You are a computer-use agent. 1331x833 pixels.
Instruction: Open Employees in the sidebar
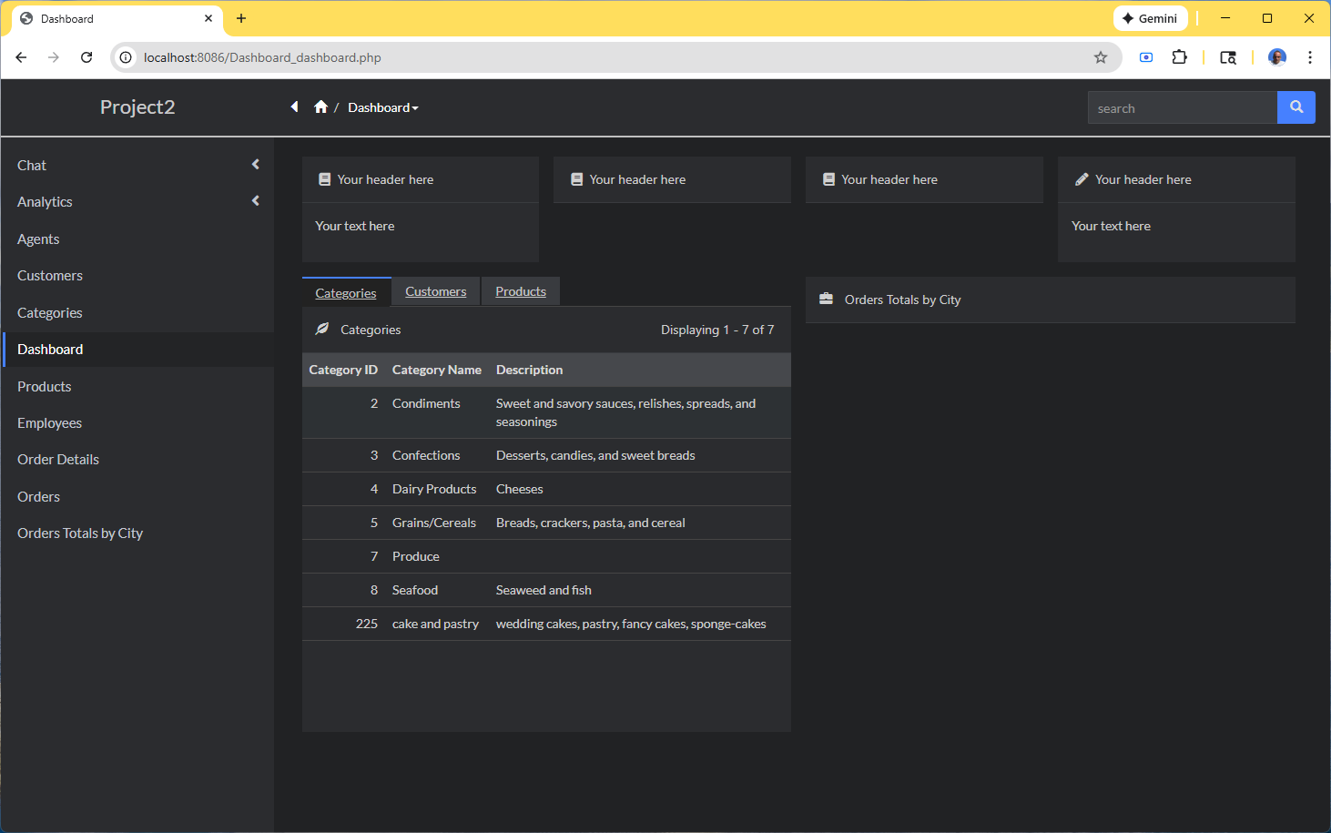coord(49,423)
